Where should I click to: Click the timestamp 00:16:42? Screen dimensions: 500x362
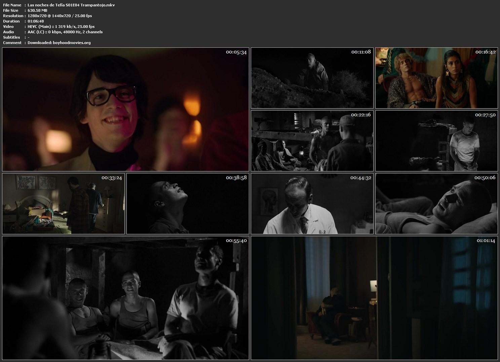[485, 52]
